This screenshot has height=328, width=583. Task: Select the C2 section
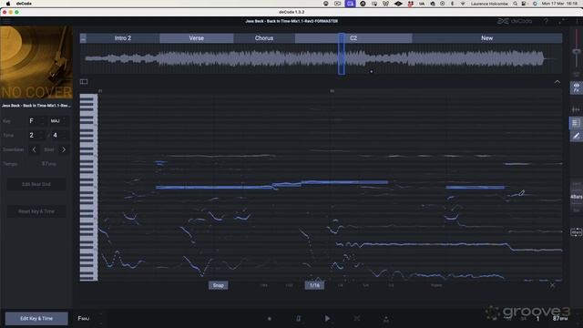353,38
